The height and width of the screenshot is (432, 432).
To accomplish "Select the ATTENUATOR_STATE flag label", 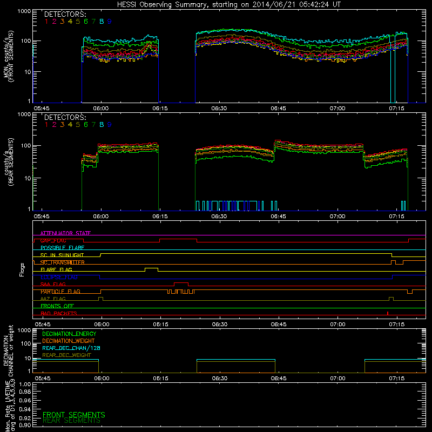I will tap(65, 233).
